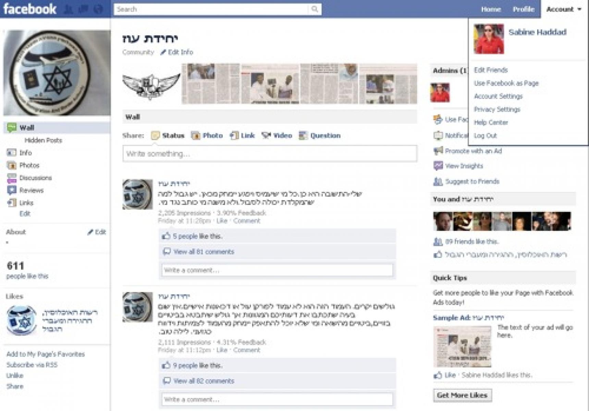
Task: Click the liked page thumbnail under Likes
Action: click(21, 321)
